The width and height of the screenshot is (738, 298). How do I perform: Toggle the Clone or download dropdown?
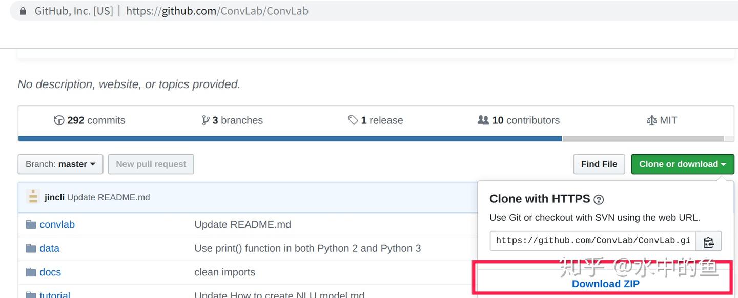pos(683,164)
